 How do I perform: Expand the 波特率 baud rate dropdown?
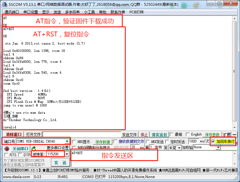point(67,154)
